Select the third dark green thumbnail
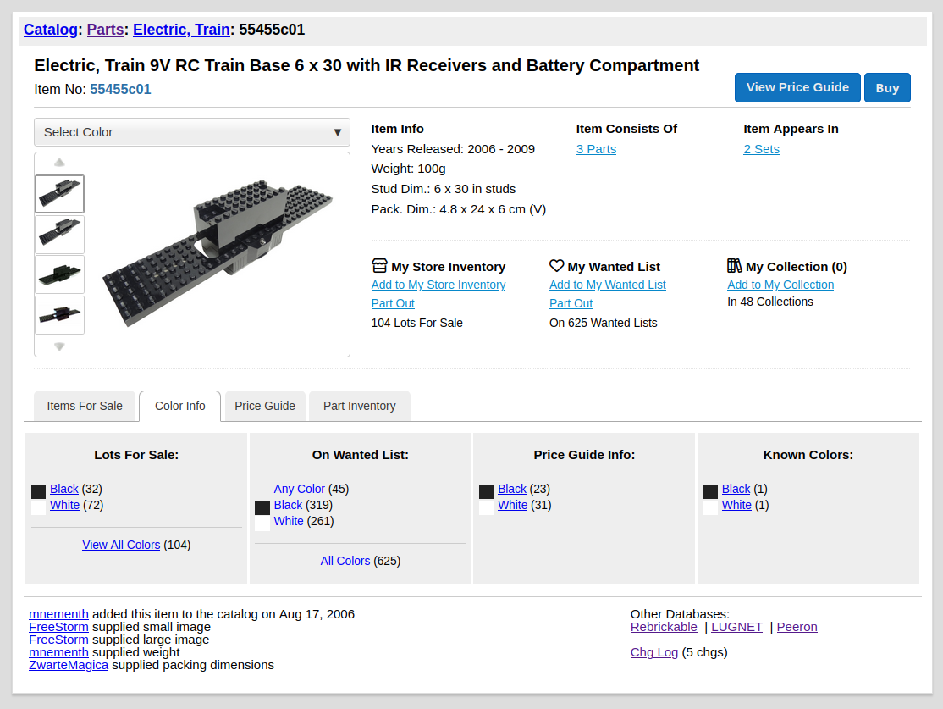The width and height of the screenshot is (943, 709). (x=59, y=274)
